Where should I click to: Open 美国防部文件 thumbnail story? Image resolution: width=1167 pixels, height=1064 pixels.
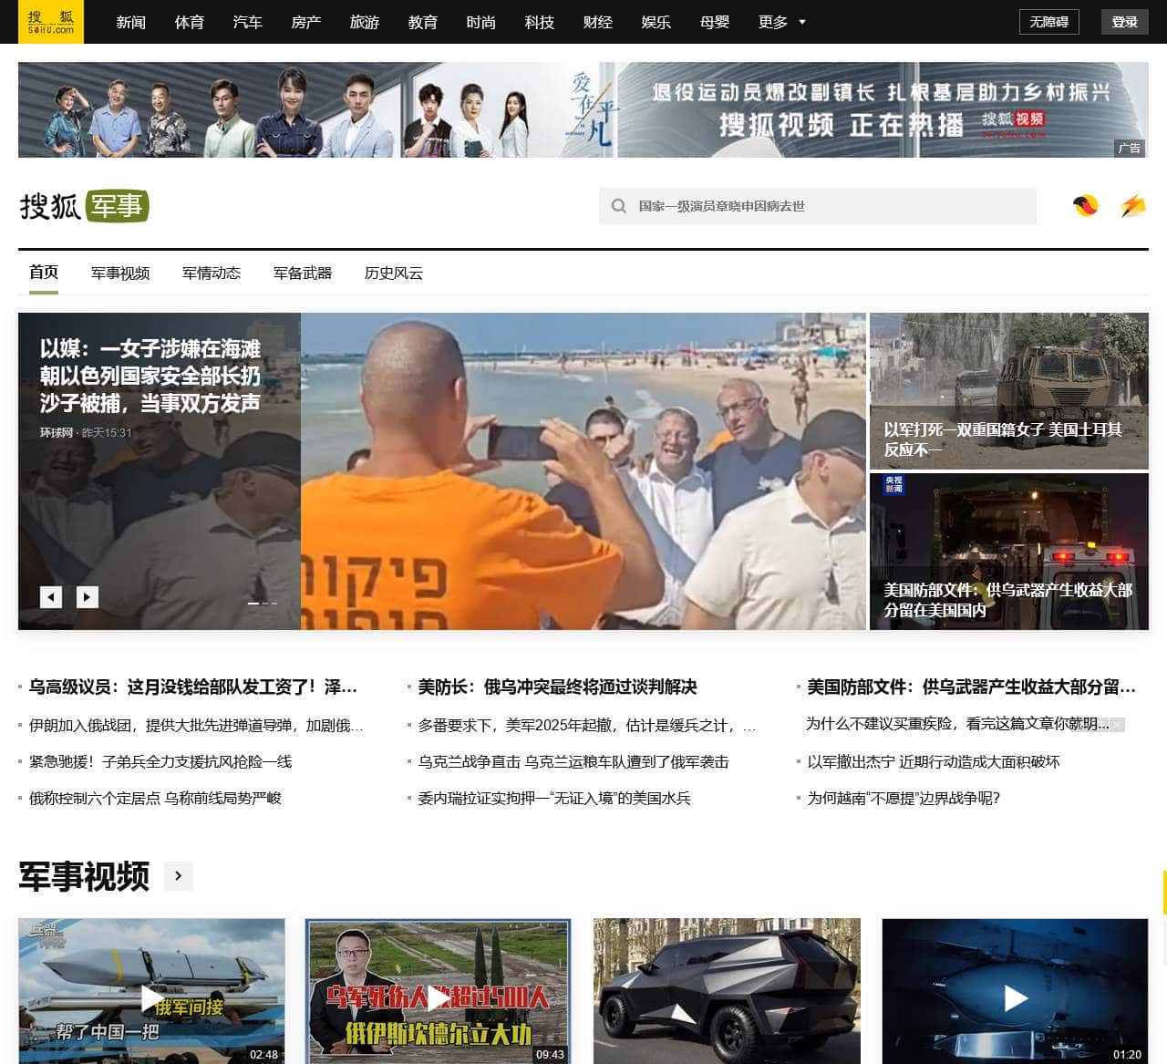pyautogui.click(x=1009, y=552)
